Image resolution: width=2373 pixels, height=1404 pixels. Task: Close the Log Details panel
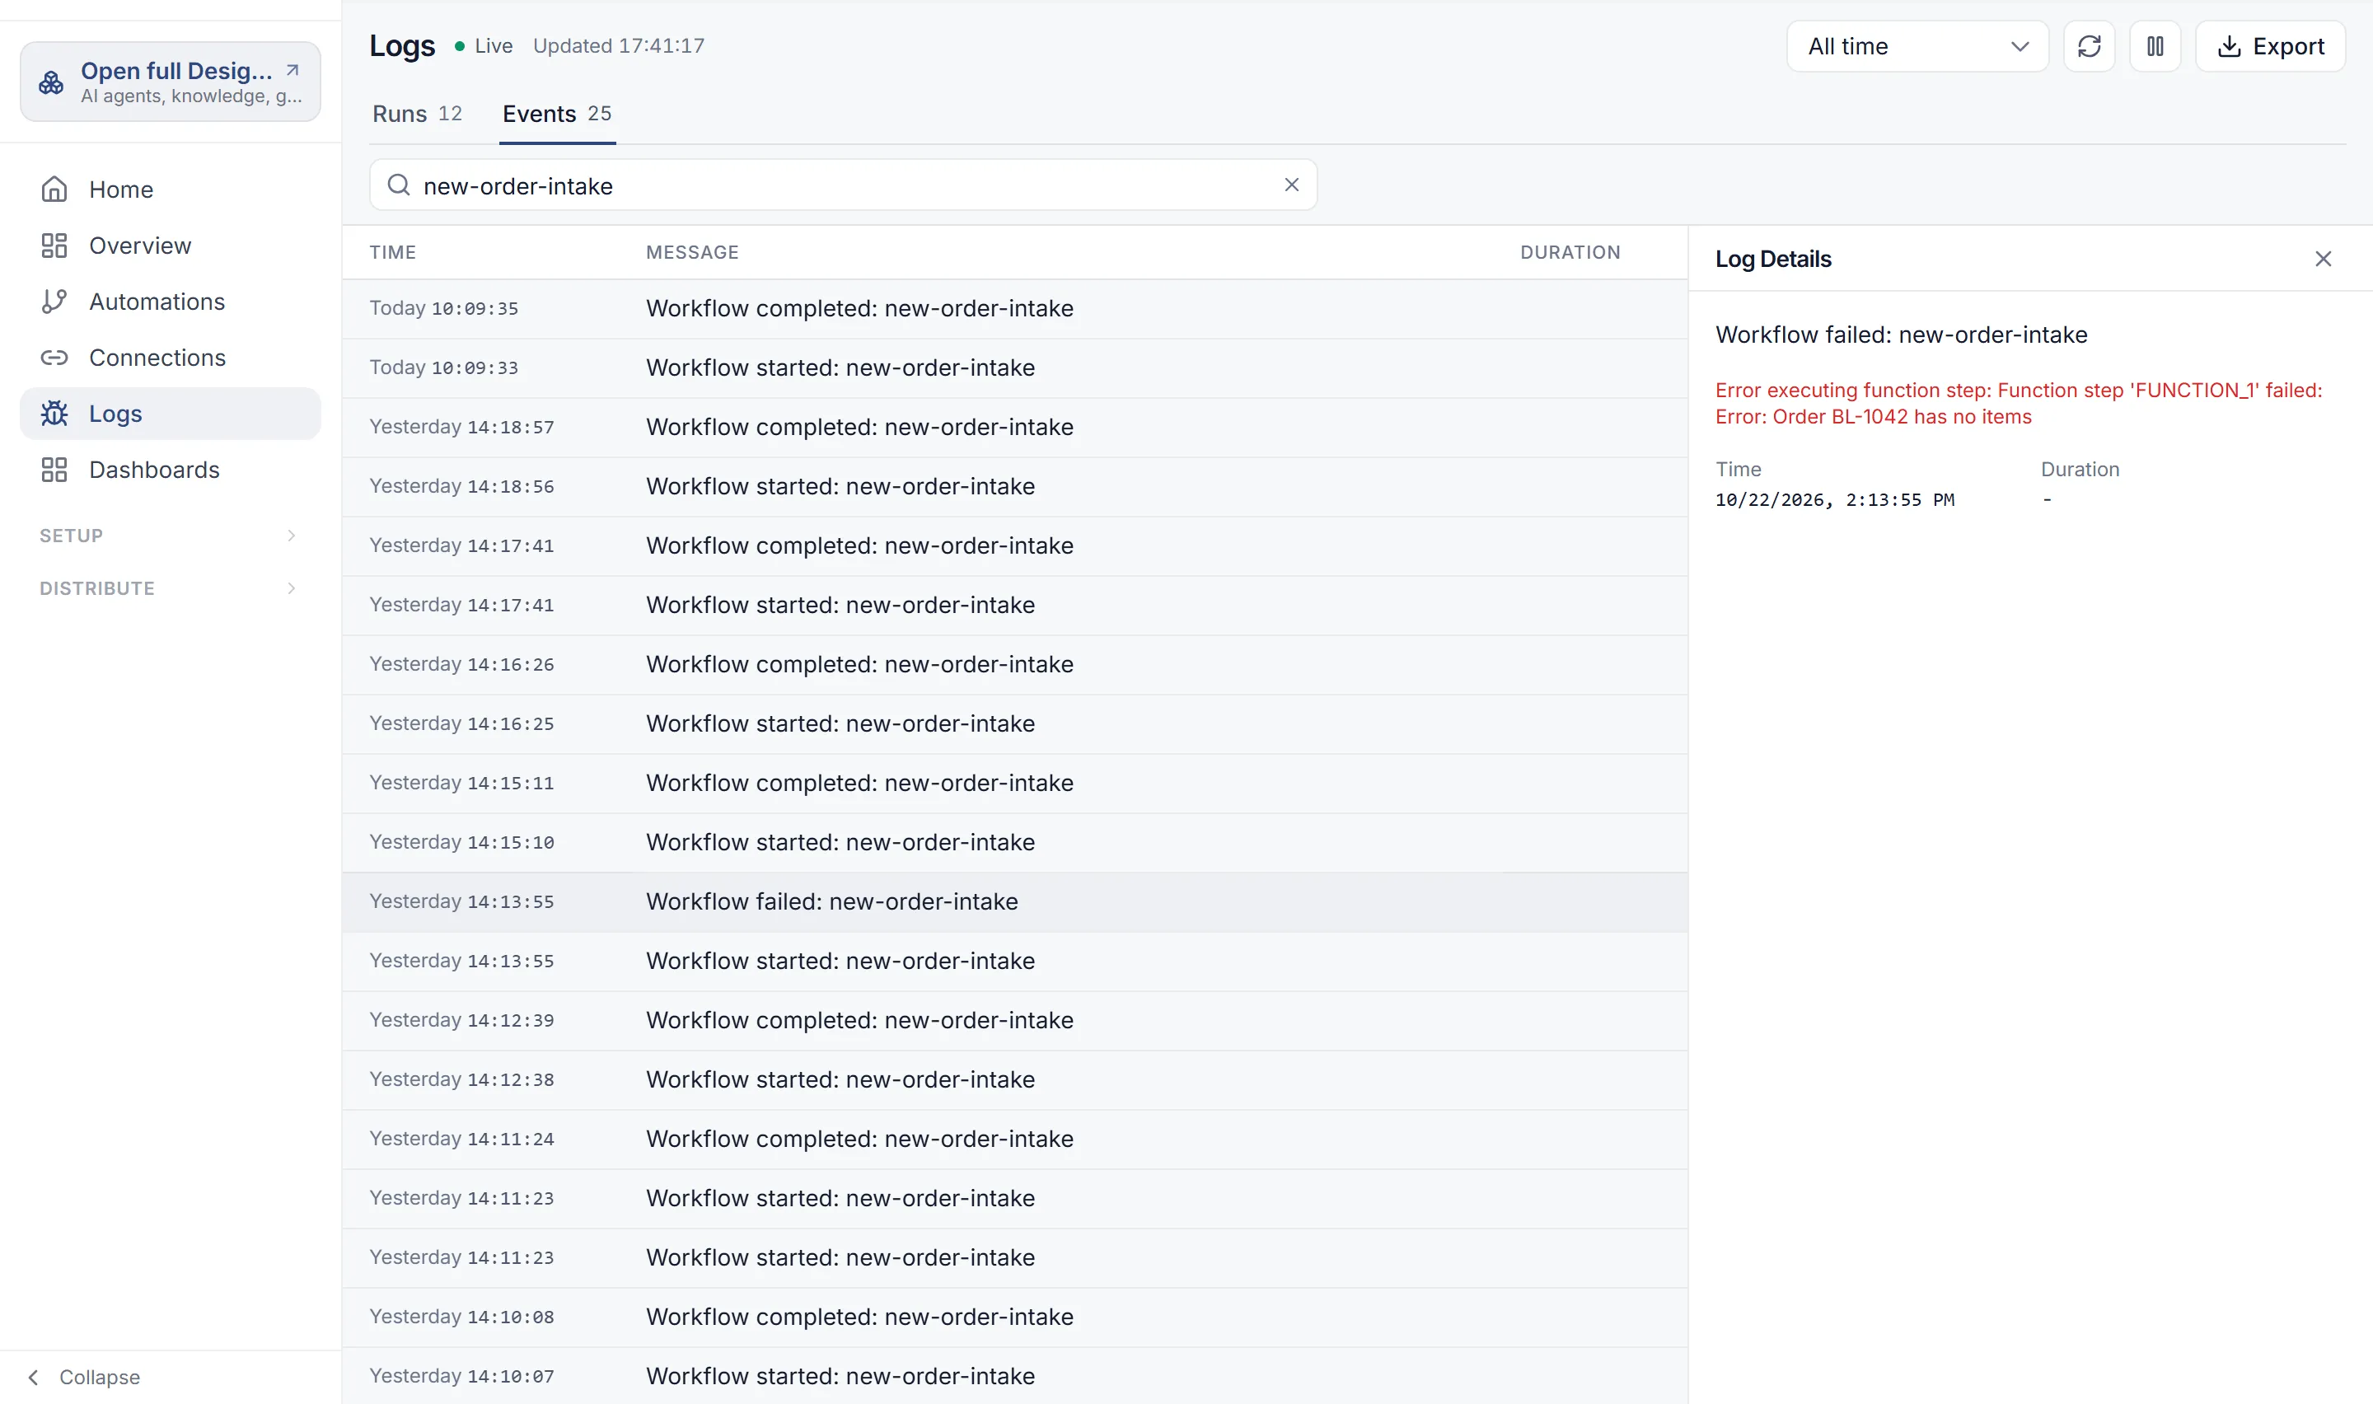coord(2323,260)
